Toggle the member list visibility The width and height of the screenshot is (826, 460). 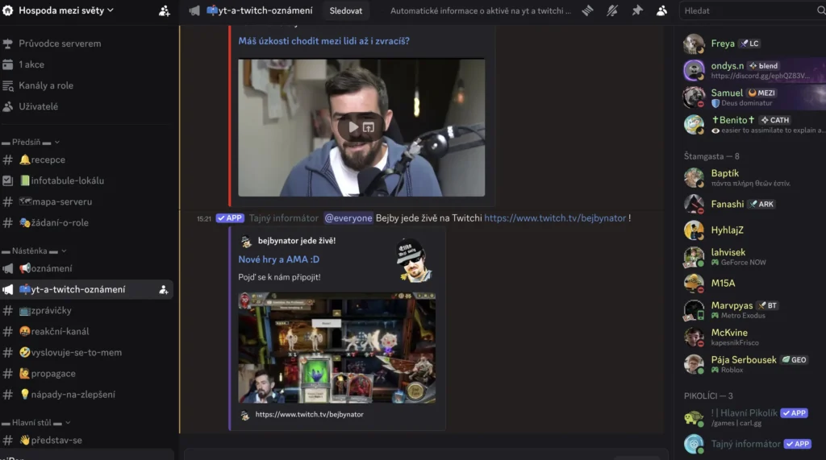661,10
